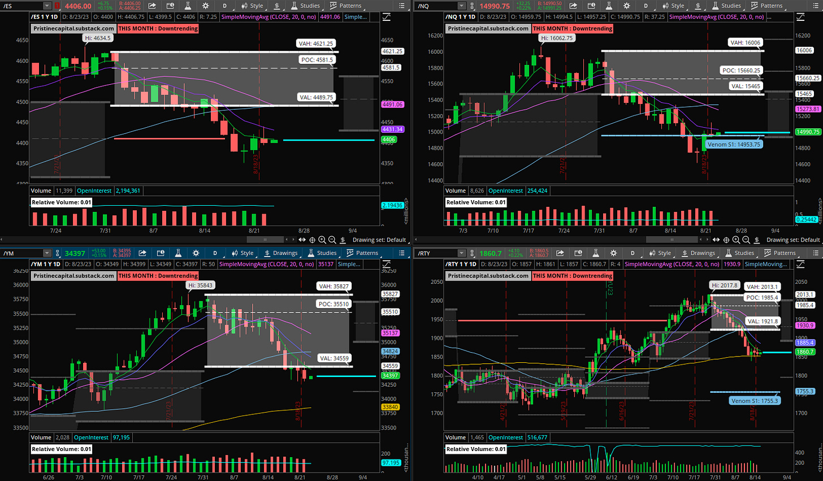Screen dimensions: 823x481
Task: Open the D timeframe dropdown on the /YM chart
Action: click(215, 253)
